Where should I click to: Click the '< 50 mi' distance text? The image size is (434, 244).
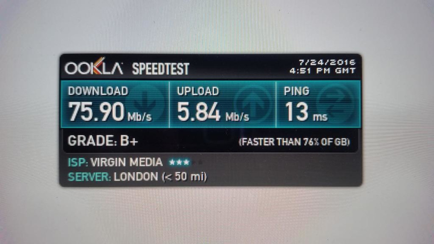click(x=184, y=177)
